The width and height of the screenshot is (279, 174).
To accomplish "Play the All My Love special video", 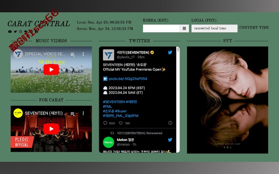I will pyautogui.click(x=51, y=70).
